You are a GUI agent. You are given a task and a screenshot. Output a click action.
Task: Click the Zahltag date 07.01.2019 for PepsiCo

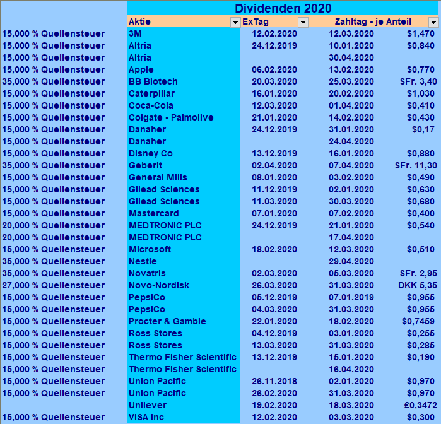[x=351, y=297]
